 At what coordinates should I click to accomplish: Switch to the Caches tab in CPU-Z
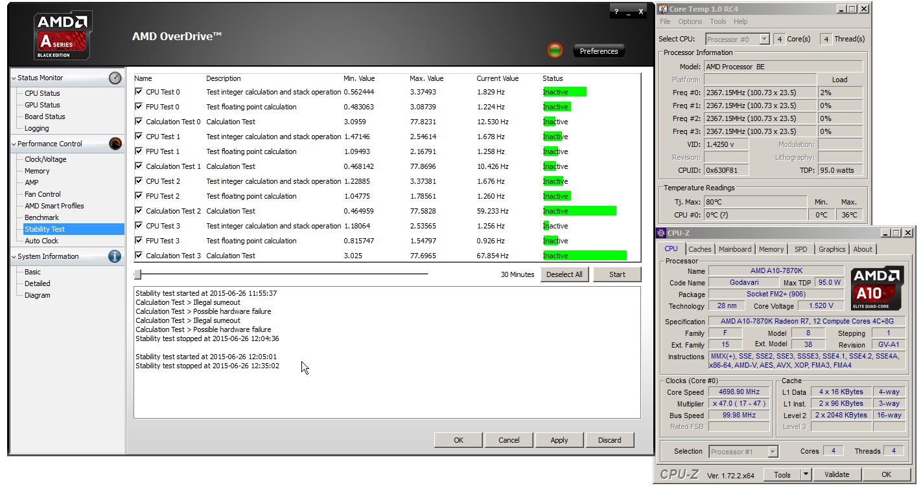700,249
